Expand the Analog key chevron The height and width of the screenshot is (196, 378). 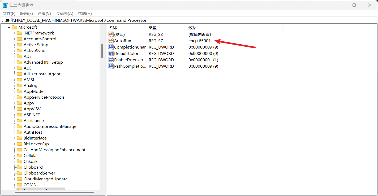point(14,86)
